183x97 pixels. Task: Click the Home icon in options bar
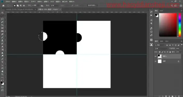coord(3,5)
